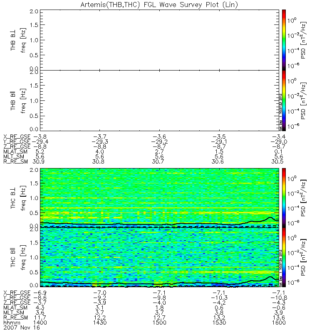
Task: Click the time label '1400'
Action: point(40,322)
